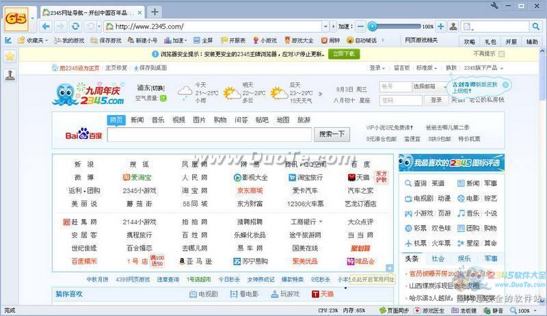This screenshot has height=316, width=547.
Task: Click the user avatar icon in toolbar
Action: (x=453, y=27)
